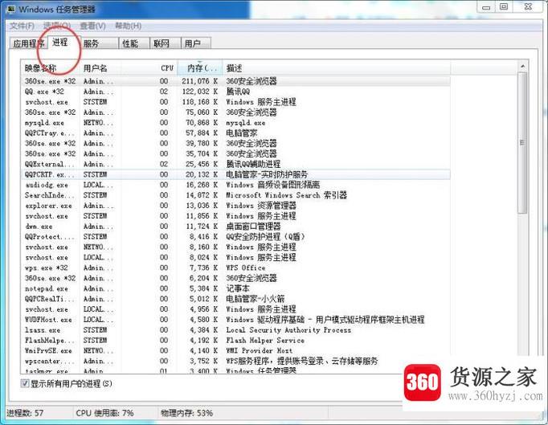
Task: Select svchost.exe row with 11,856 K memory
Action: (x=235, y=216)
